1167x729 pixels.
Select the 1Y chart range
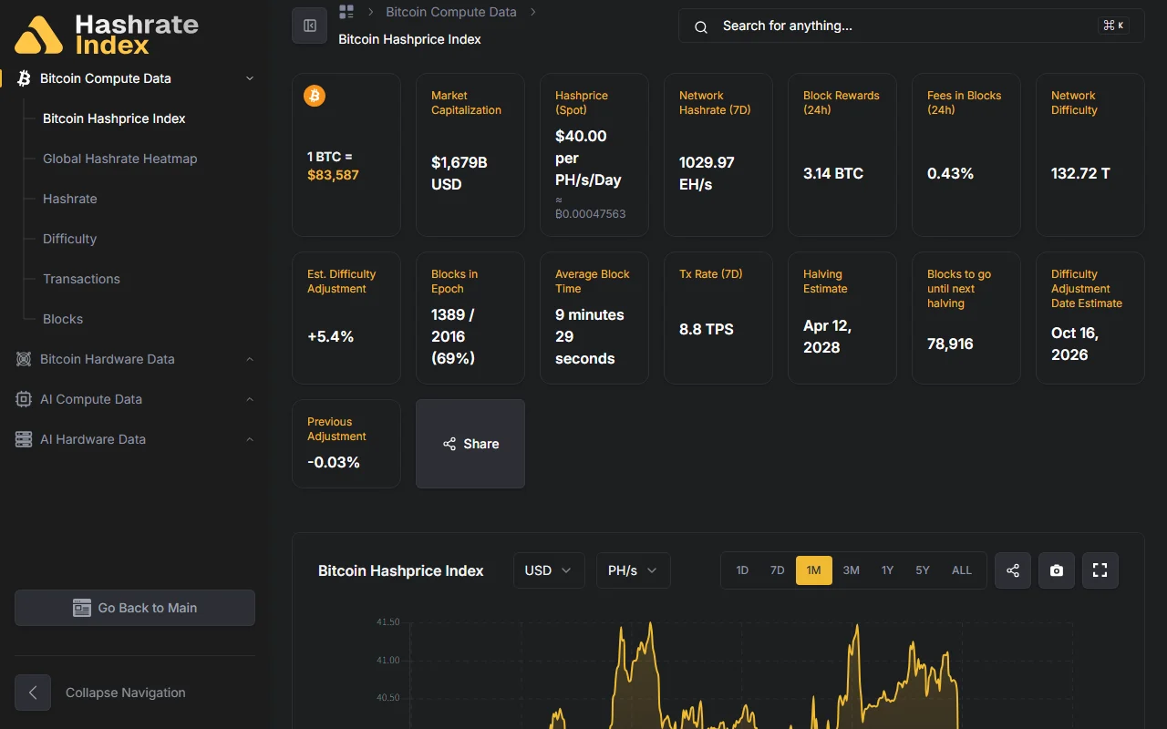887,570
